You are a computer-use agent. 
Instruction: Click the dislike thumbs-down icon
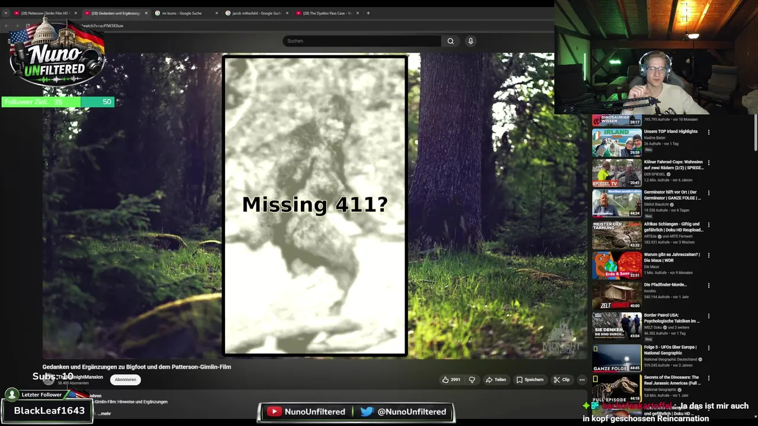tap(472, 380)
